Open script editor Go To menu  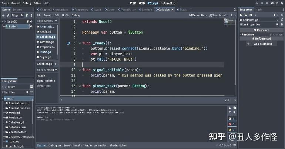point(66,15)
